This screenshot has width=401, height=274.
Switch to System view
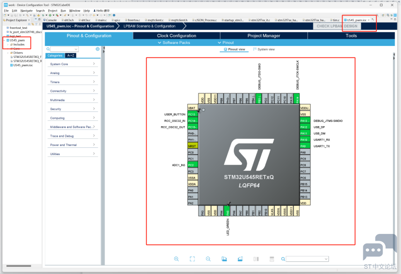click(264, 49)
